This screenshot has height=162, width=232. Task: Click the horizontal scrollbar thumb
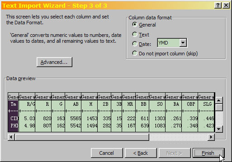click(82, 137)
